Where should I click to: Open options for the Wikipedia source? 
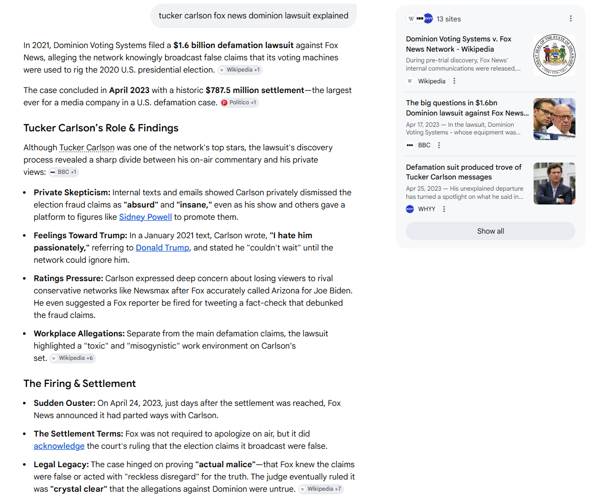point(454,81)
